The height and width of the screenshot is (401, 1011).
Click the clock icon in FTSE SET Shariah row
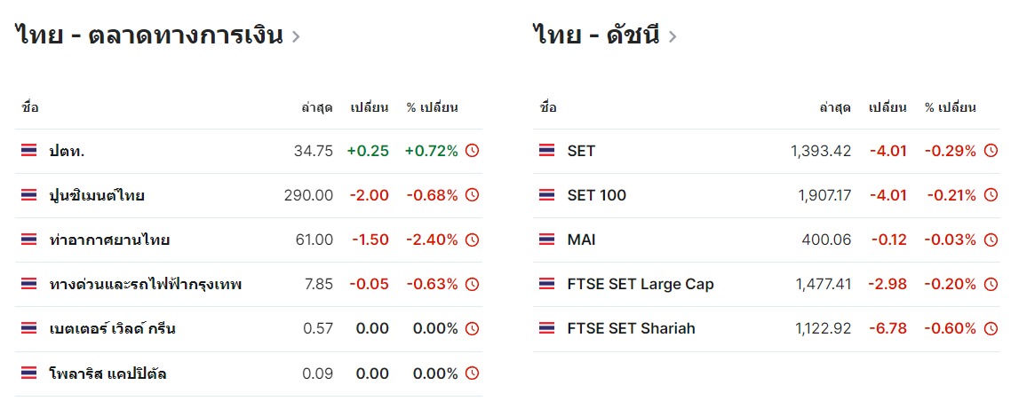click(991, 328)
